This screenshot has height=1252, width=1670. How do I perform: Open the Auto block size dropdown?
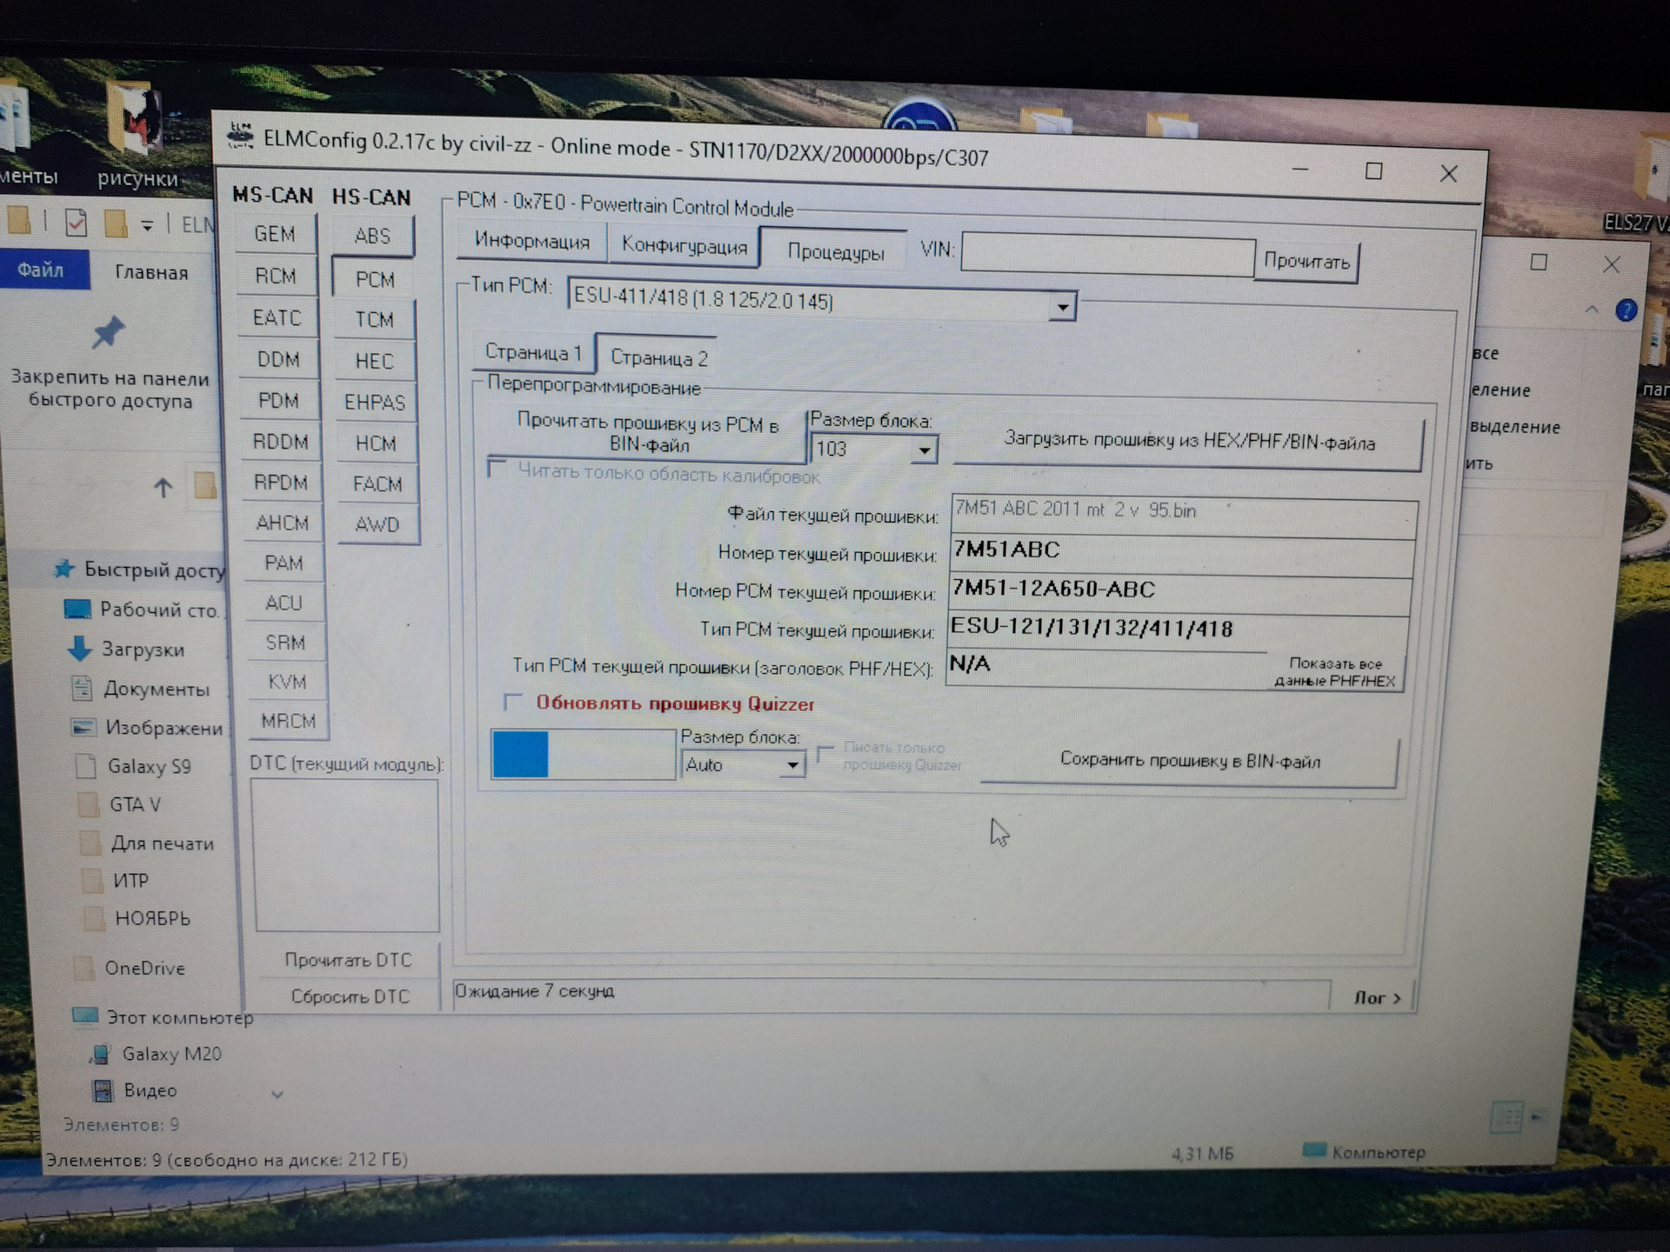click(792, 765)
